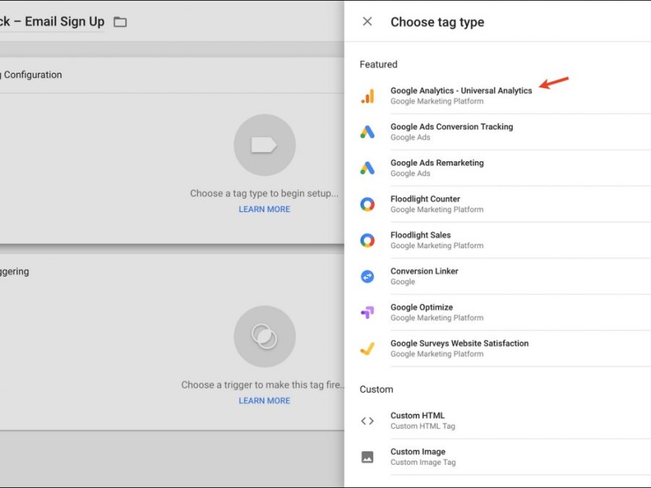Close the Choose tag type panel
651x488 pixels.
[367, 22]
